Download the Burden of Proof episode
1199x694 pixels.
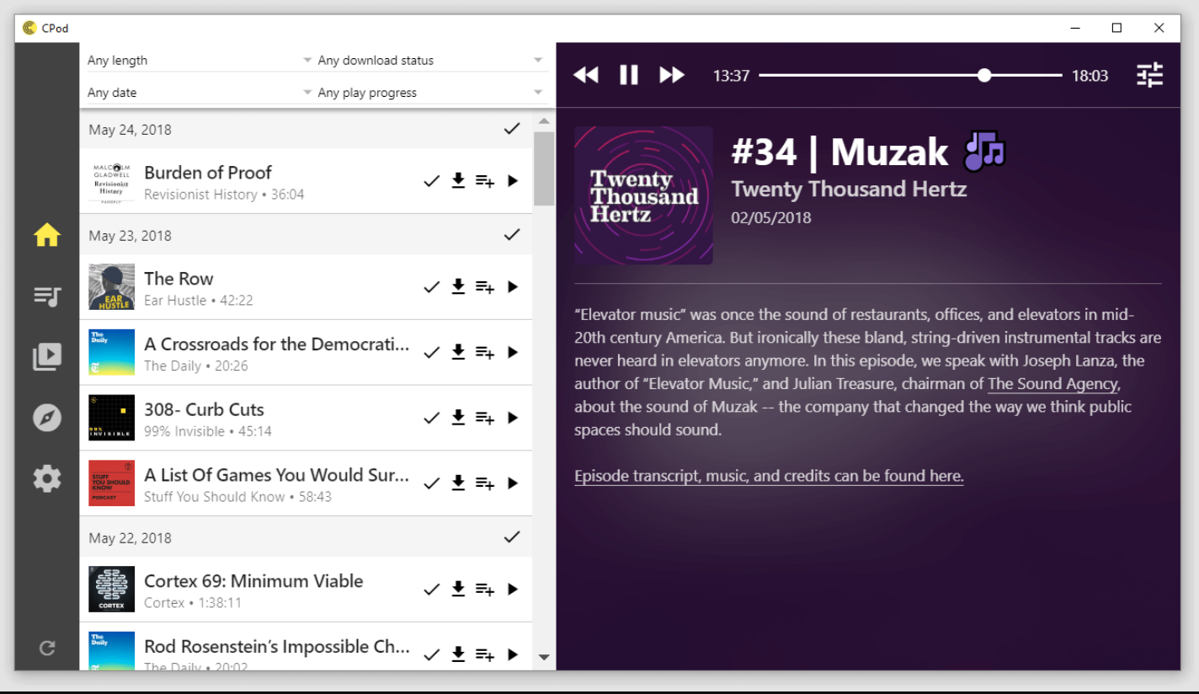tap(458, 180)
